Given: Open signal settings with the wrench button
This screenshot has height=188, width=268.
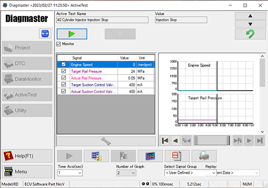Looking at the screenshot, I should 106,141.
